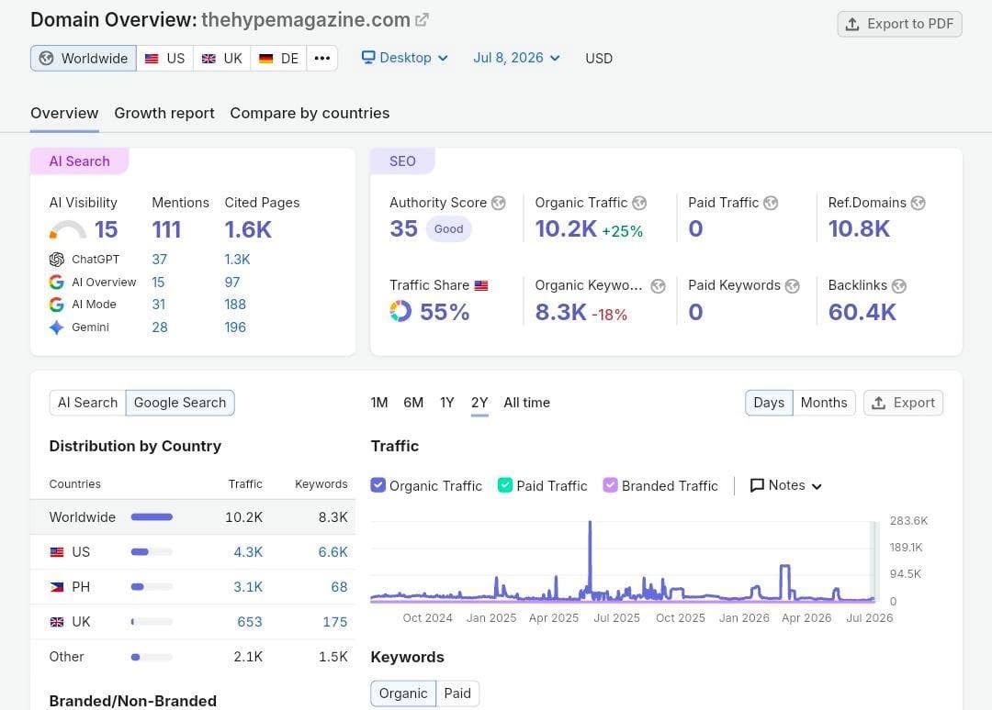
Task: Open the Jul 8, 2026 date dropdown
Action: [516, 58]
